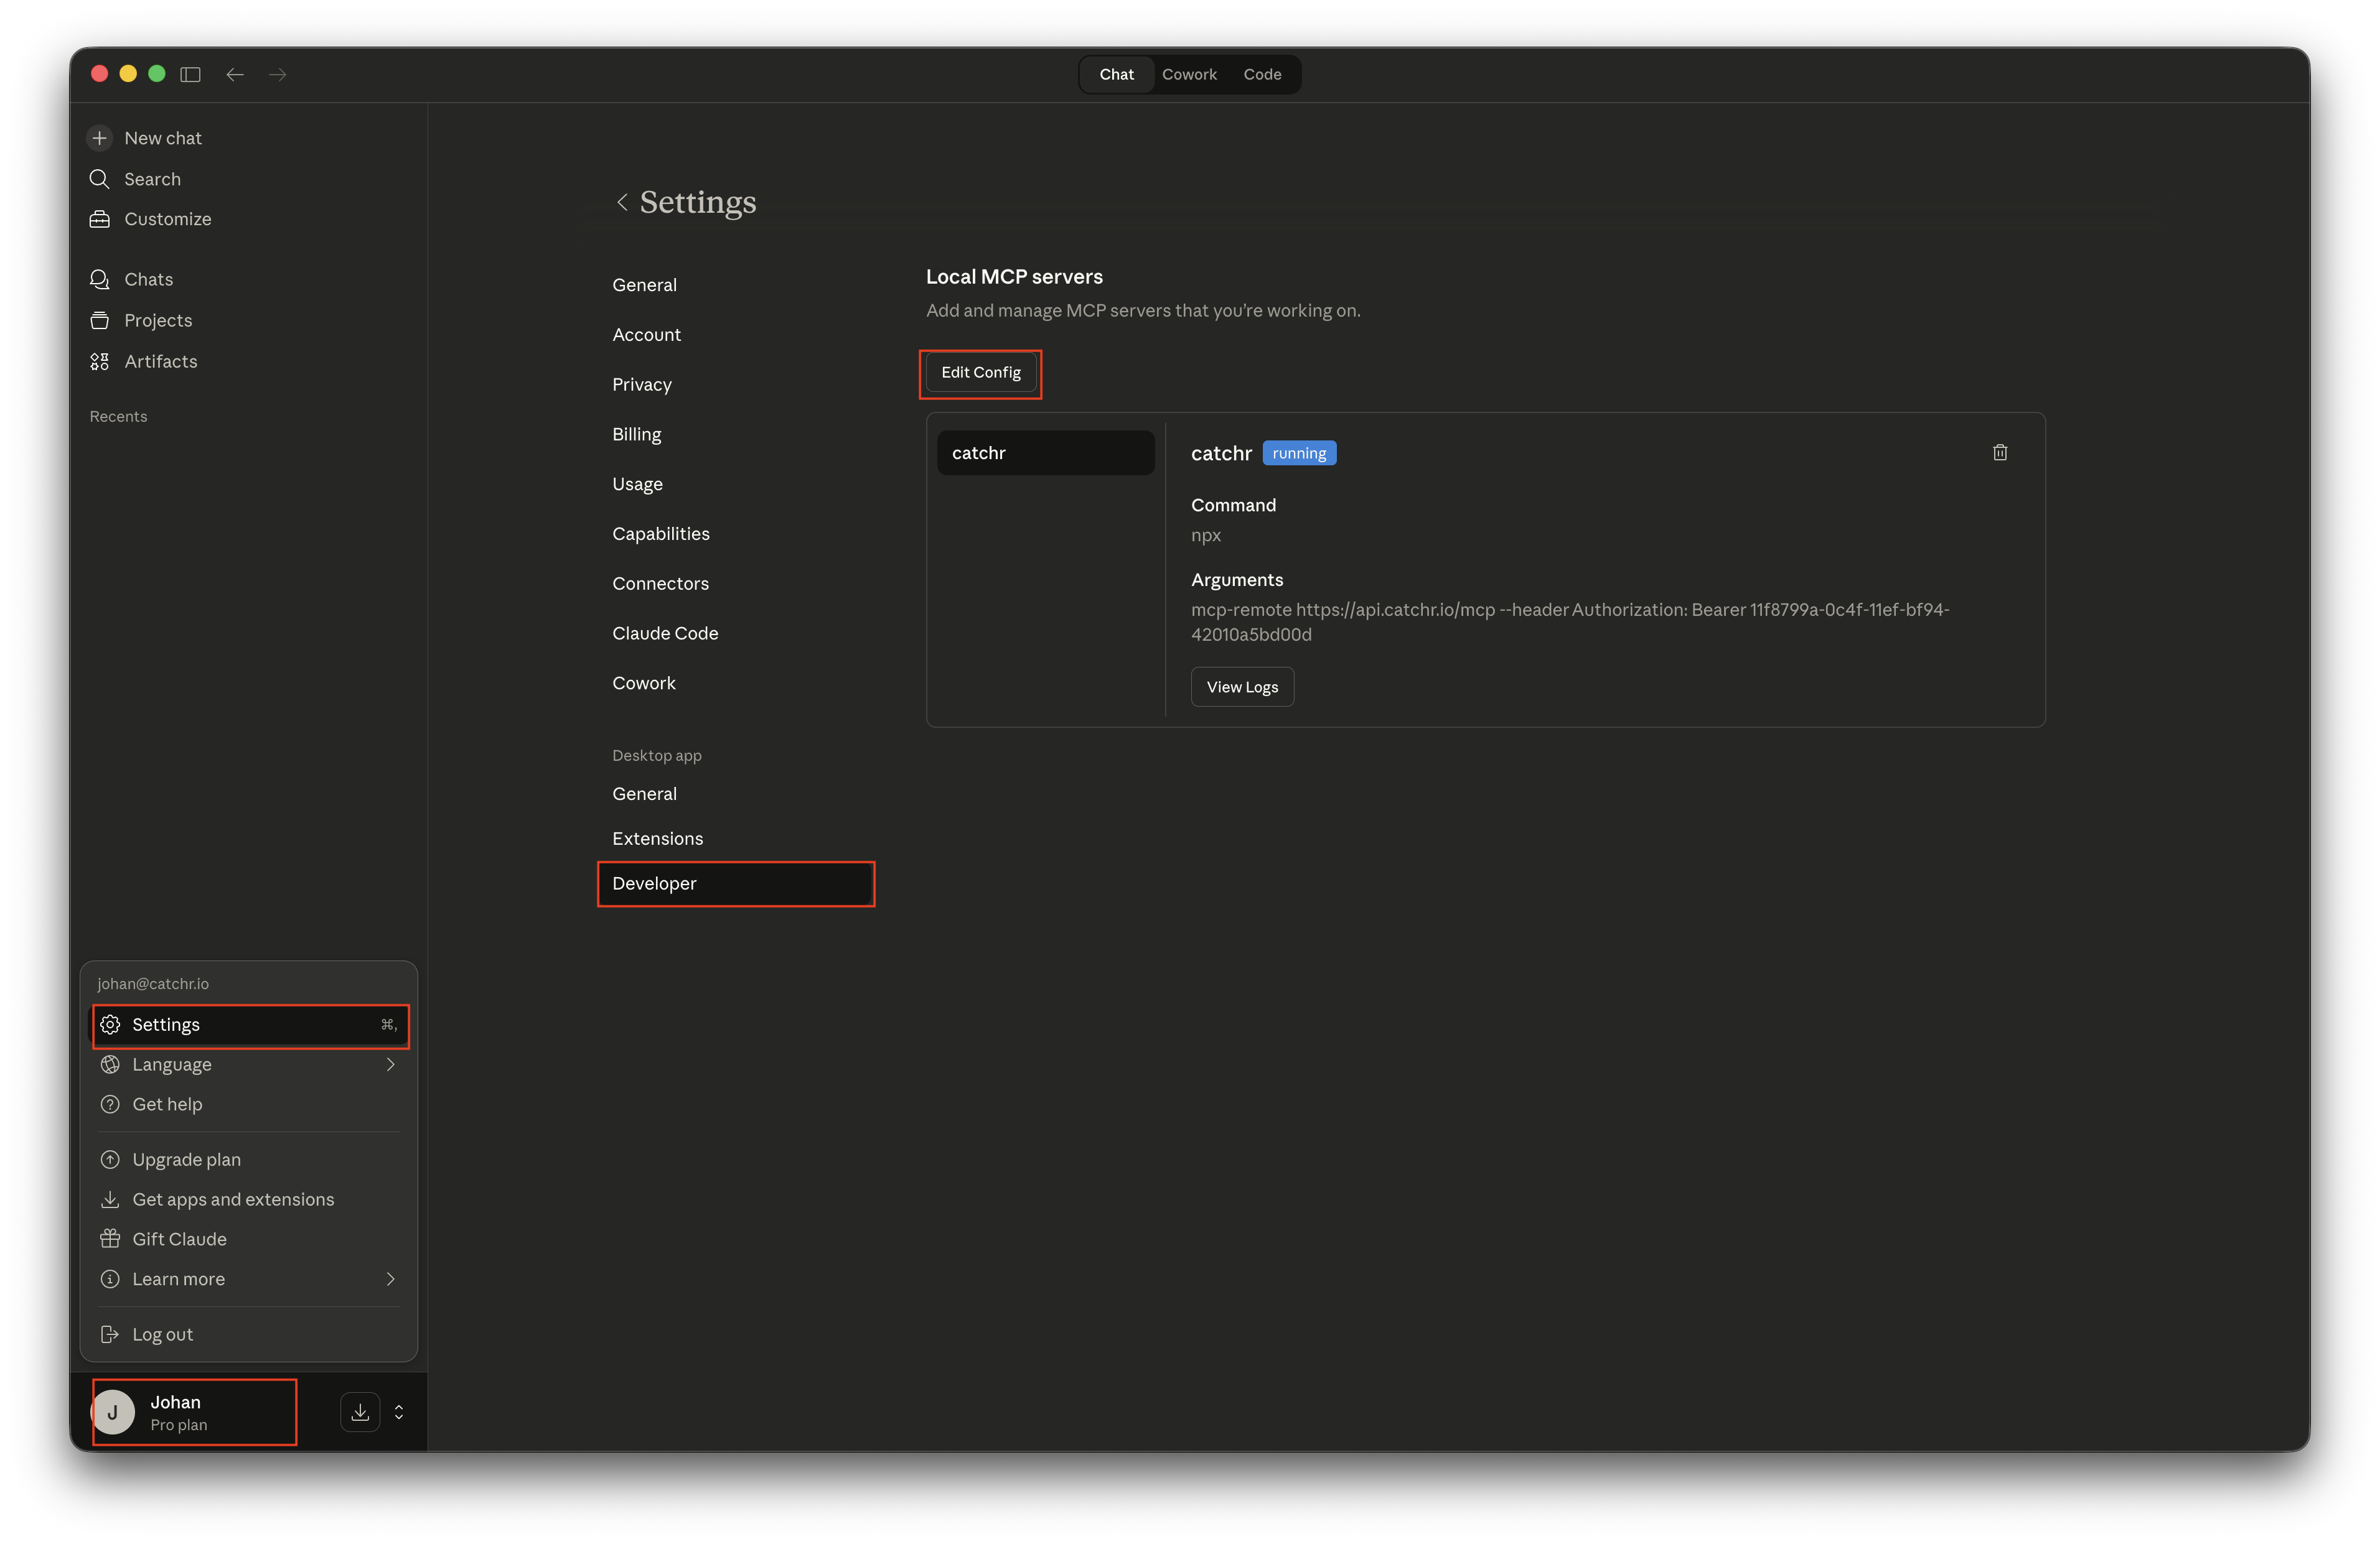Click the back navigation arrow
The height and width of the screenshot is (1544, 2380).
click(235, 75)
